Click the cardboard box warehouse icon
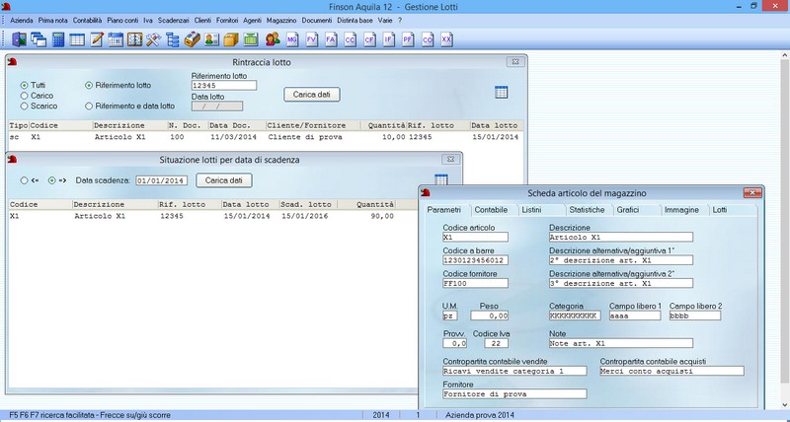Image resolution: width=790 pixels, height=422 pixels. pyautogui.click(x=231, y=39)
